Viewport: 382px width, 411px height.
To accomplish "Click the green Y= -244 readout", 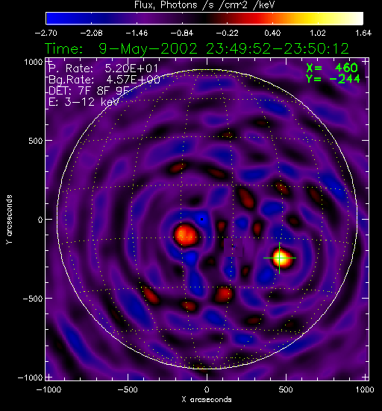I will pos(333,79).
